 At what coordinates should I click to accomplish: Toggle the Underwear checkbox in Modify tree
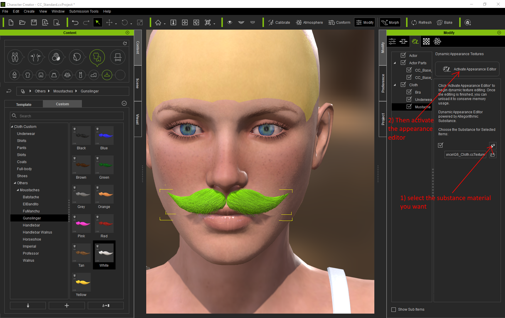pos(409,99)
